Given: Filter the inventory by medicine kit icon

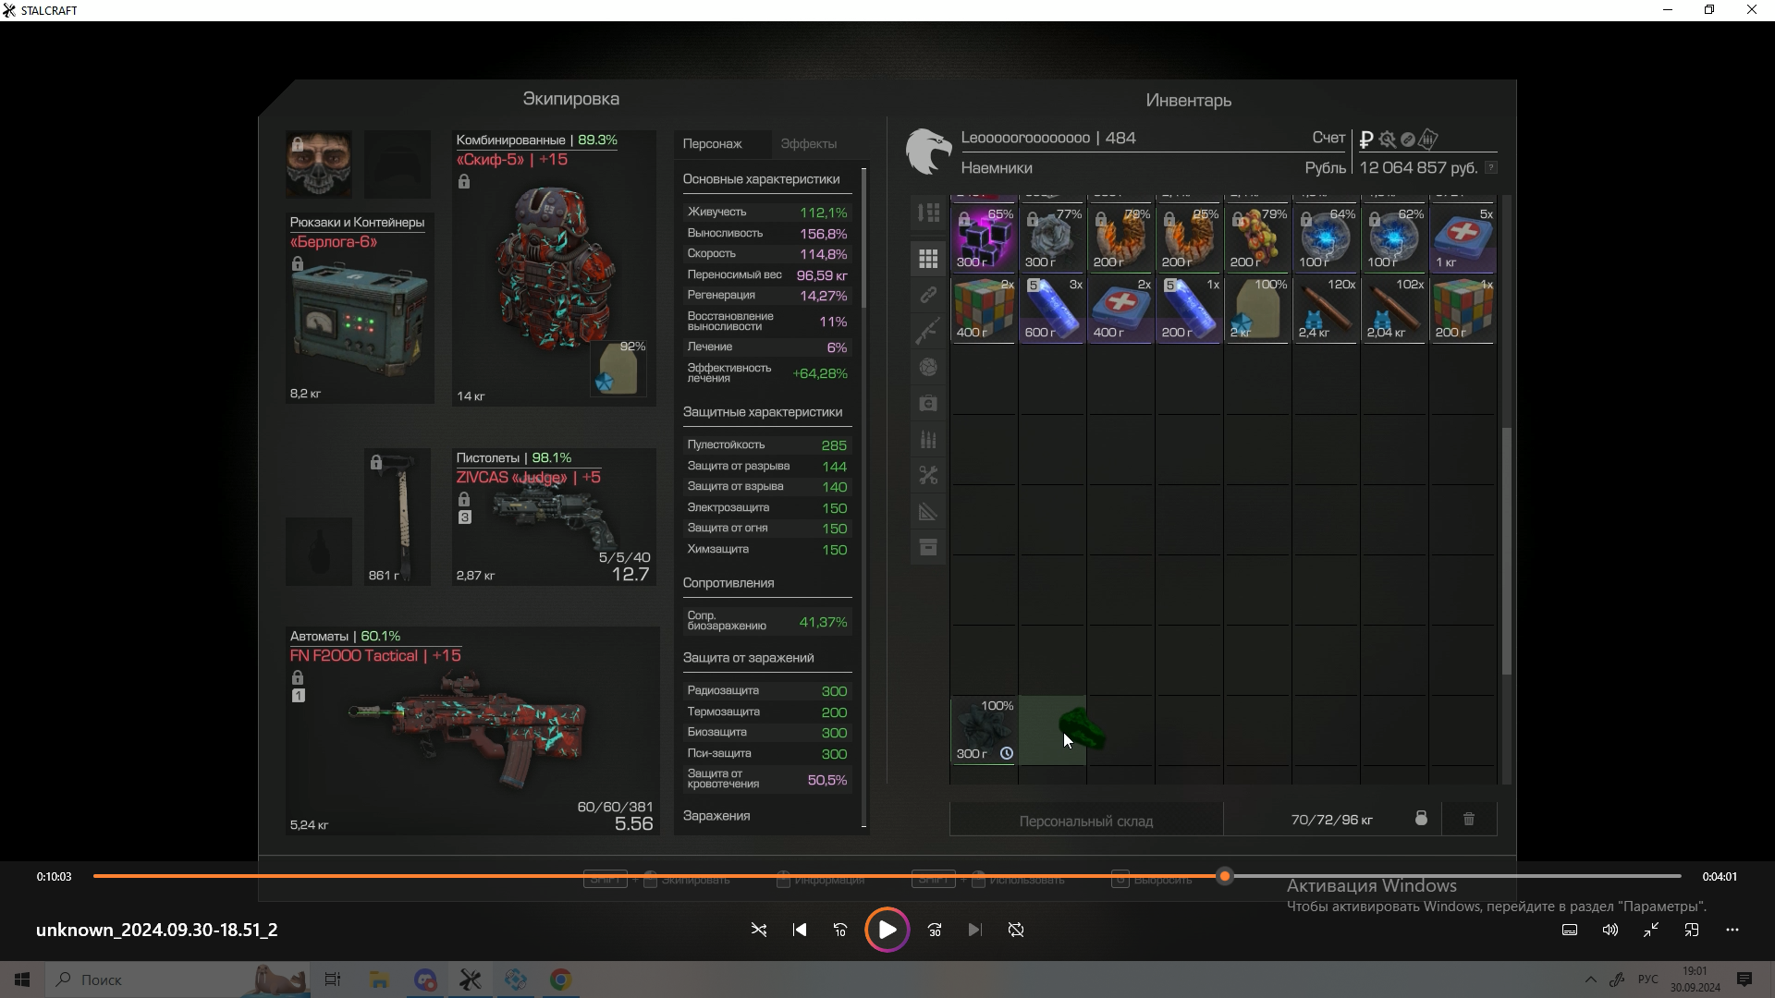Looking at the screenshot, I should tap(928, 403).
